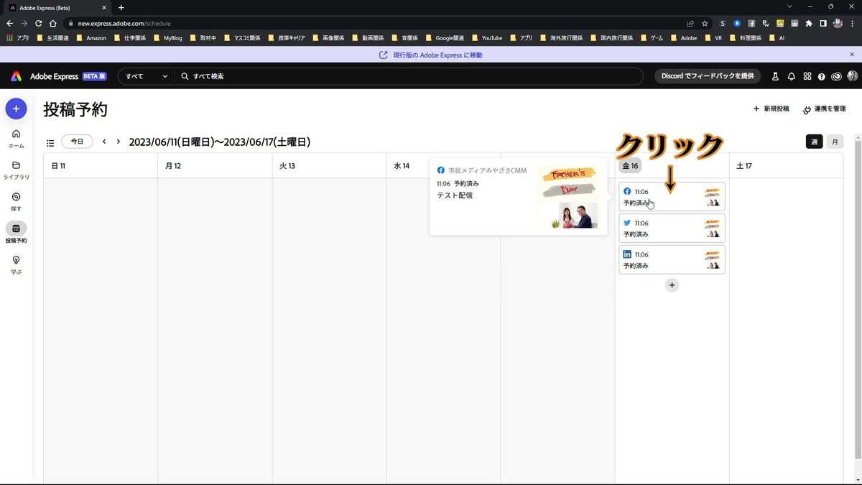Image resolution: width=862 pixels, height=485 pixels.
Task: Reload the browser page
Action: pyautogui.click(x=38, y=23)
